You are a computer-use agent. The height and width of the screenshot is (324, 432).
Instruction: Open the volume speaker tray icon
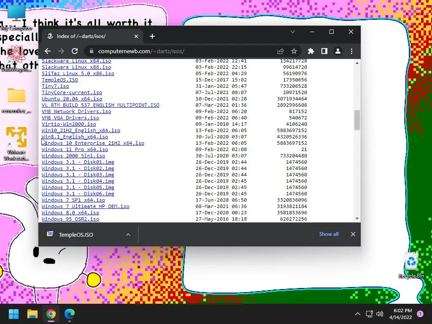(x=380, y=314)
